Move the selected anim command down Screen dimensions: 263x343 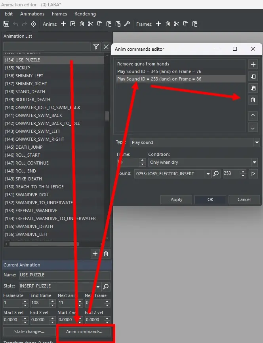click(253, 127)
